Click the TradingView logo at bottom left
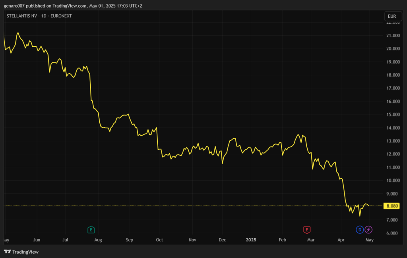407x258 pixels. tap(21, 252)
